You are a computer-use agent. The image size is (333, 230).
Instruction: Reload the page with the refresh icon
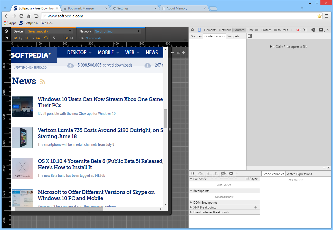[21, 16]
